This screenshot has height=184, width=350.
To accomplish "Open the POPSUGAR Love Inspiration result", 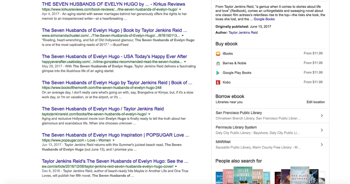I will (115, 135).
